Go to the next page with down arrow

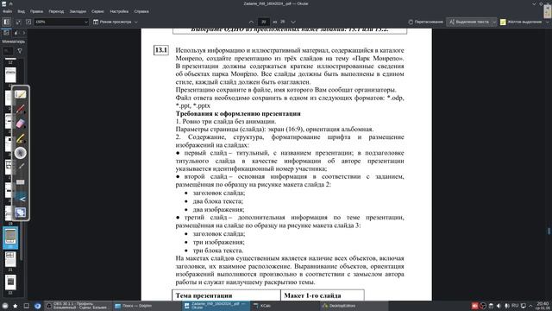pos(293,22)
